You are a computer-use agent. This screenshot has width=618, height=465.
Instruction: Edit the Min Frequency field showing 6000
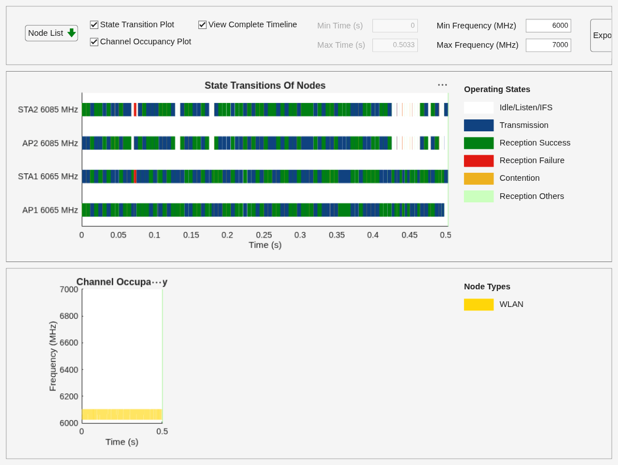pos(548,26)
